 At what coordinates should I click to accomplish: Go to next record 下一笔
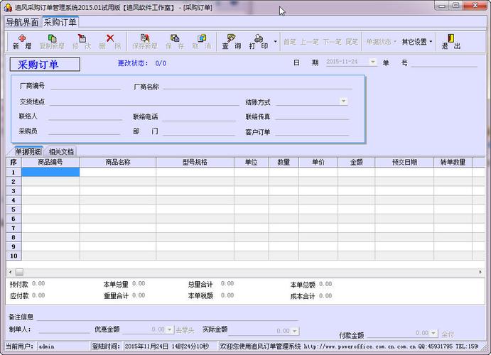pyautogui.click(x=332, y=42)
